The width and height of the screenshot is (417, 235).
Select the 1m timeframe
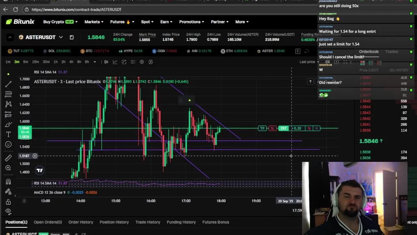click(x=8, y=62)
